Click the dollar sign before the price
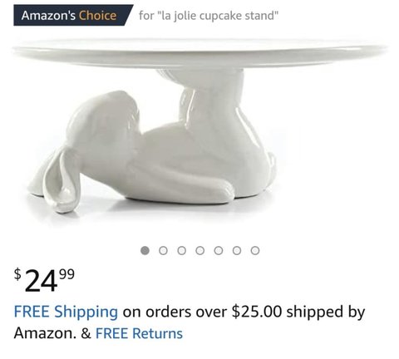Screen dimensions: 399x359 17,274
